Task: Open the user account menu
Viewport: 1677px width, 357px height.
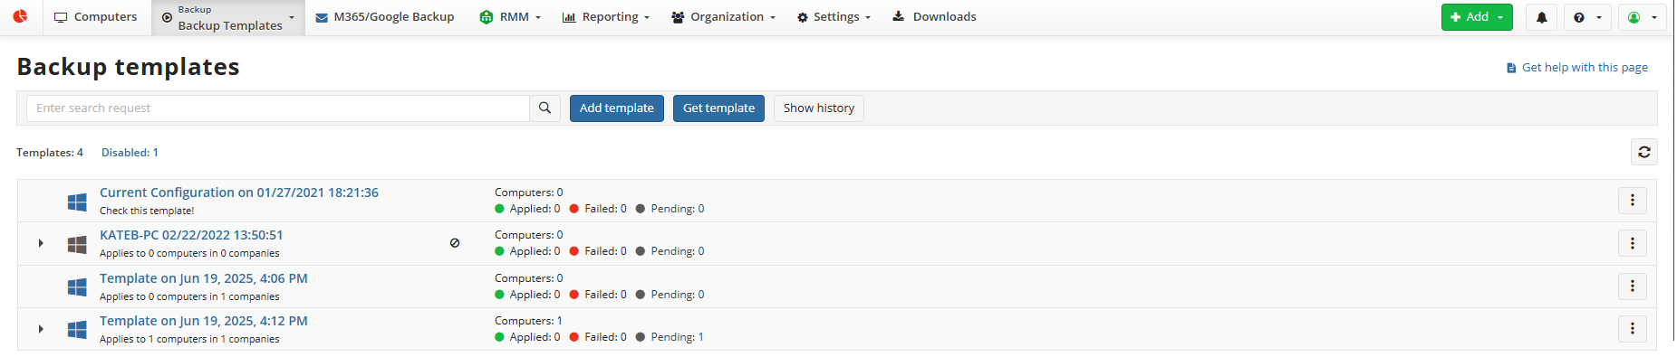Action: click(1642, 17)
